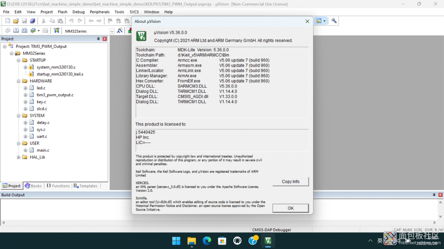This screenshot has height=249, width=444.
Task: Click the Paste clipboard icon
Action: 60,21
